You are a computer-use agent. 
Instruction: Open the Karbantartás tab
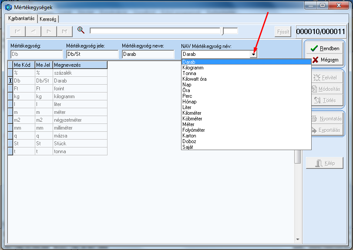pyautogui.click(x=21, y=19)
